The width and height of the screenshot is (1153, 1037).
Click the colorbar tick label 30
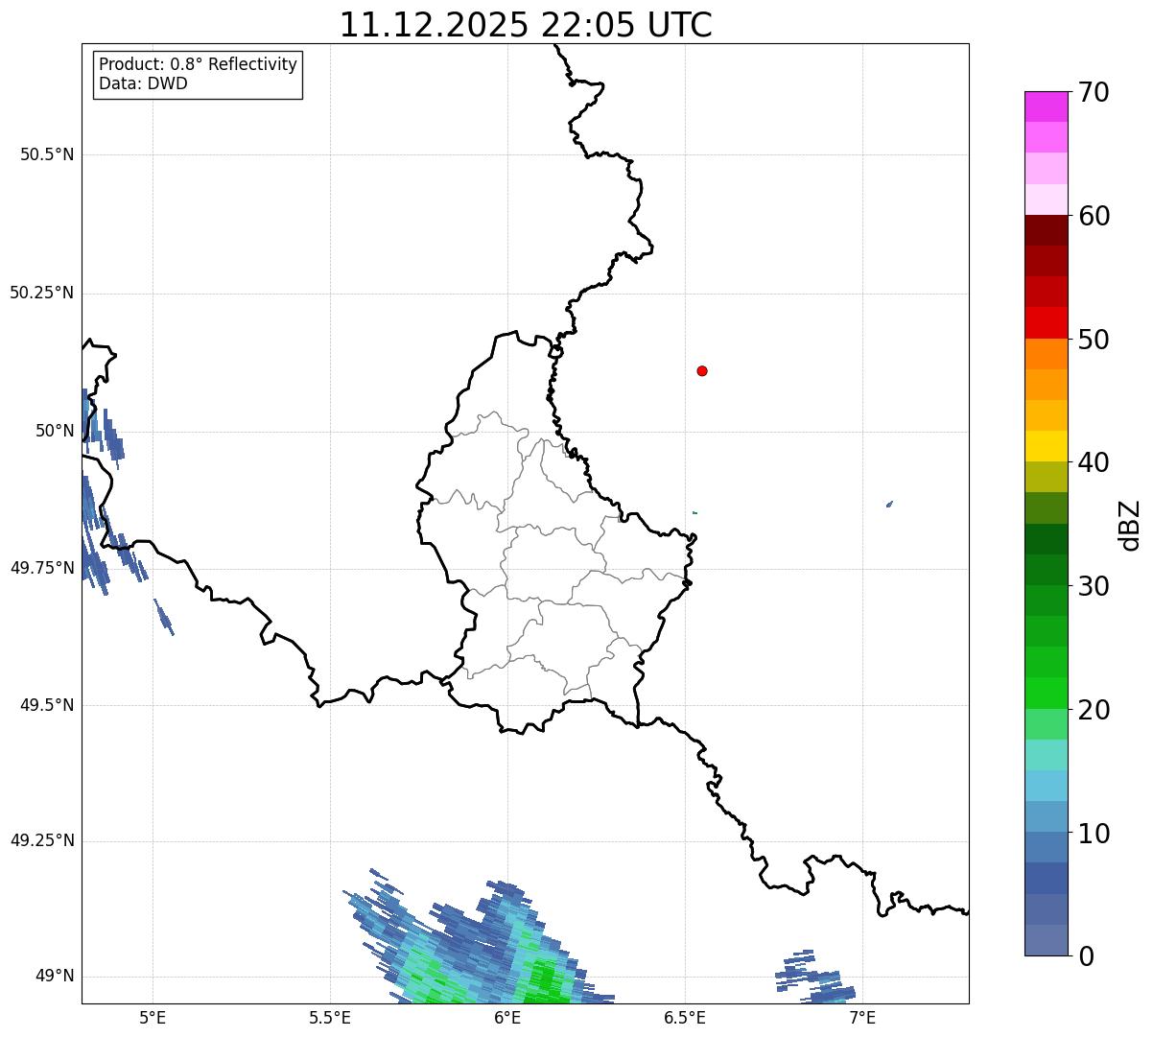pyautogui.click(x=1094, y=586)
